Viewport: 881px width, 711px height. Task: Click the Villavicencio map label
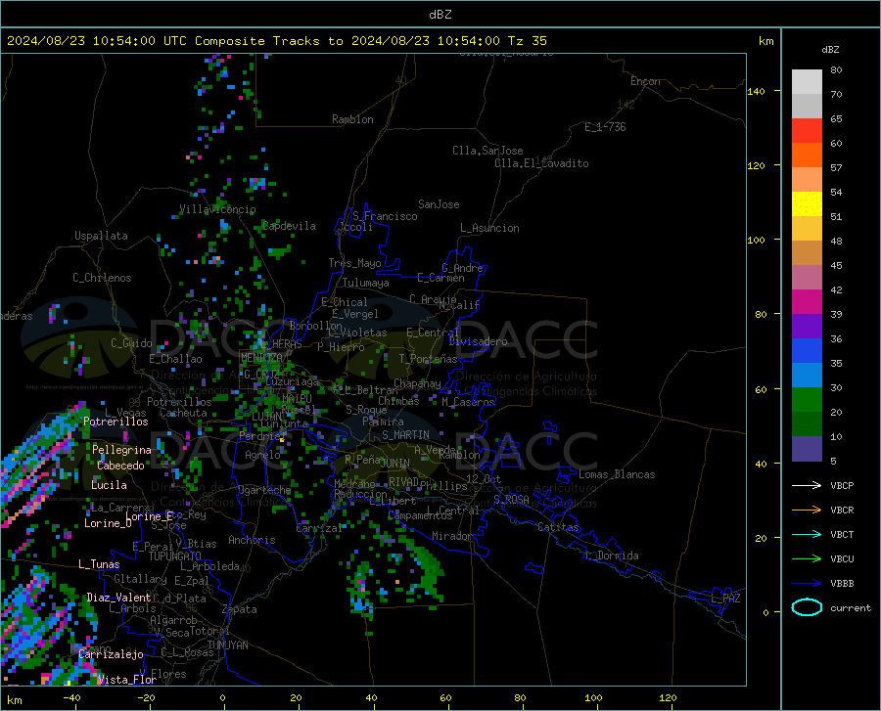pyautogui.click(x=217, y=209)
